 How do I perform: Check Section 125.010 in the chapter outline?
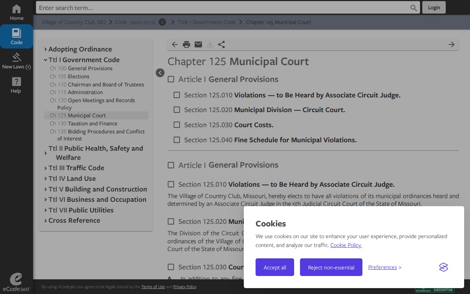[x=177, y=95]
